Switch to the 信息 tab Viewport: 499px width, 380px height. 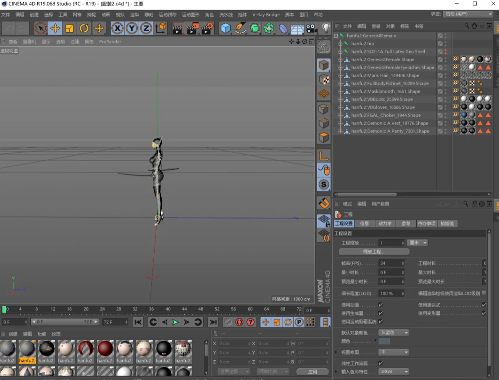tap(365, 223)
